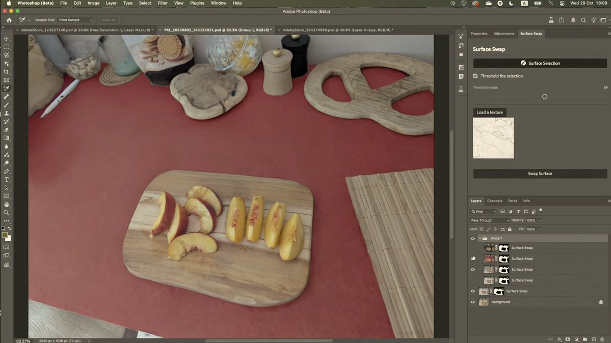Select the Move tool
611x343 pixels.
[x=7, y=39]
